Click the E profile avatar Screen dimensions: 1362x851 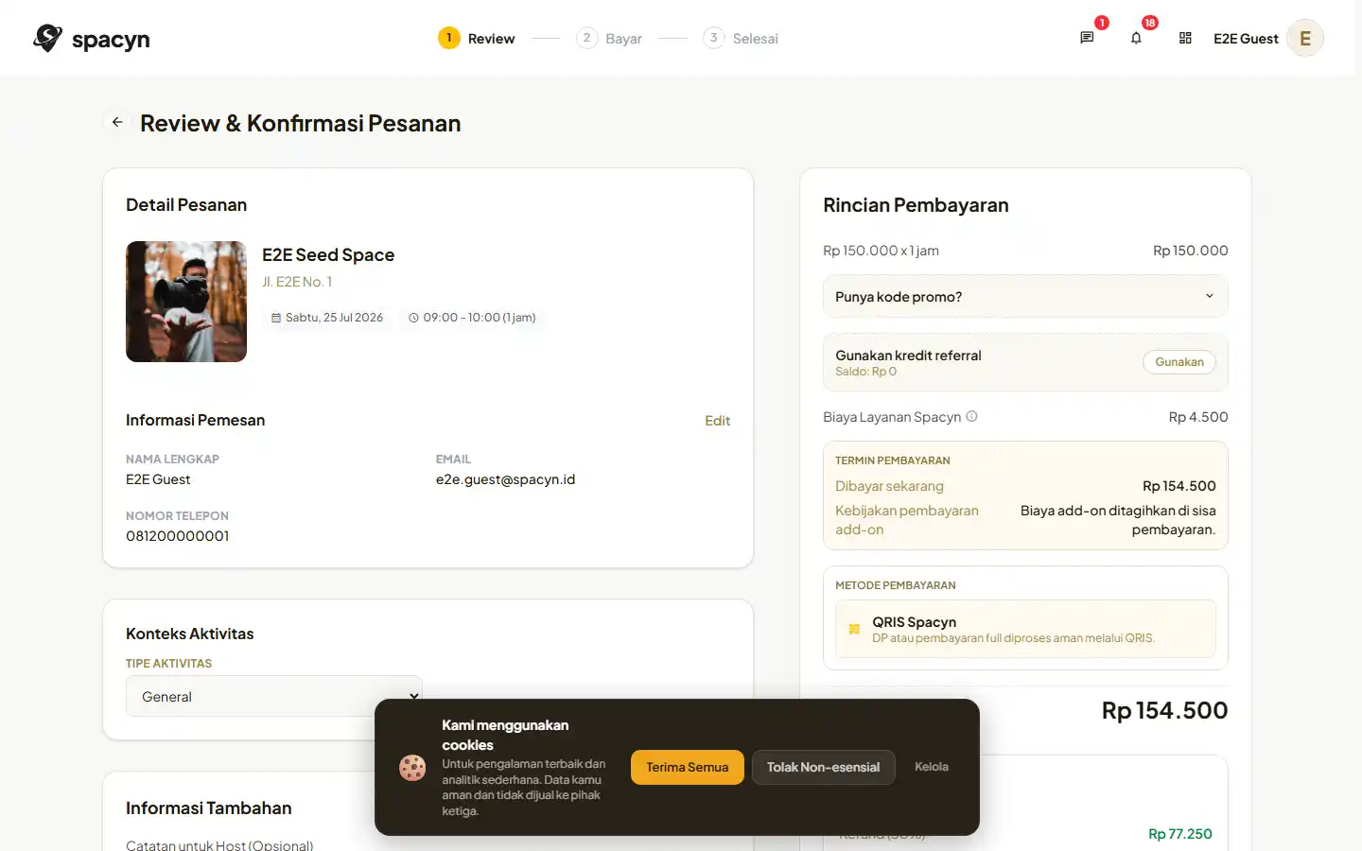(x=1305, y=38)
